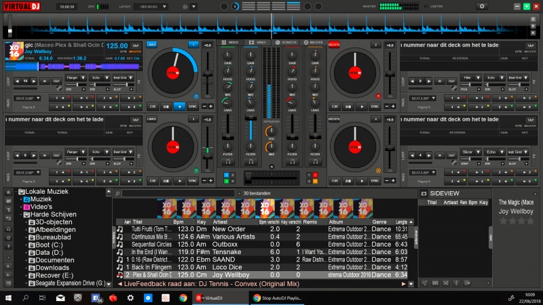Open the Beat Grid dropdown on deck 1
The image size is (543, 305).
pos(123,78)
